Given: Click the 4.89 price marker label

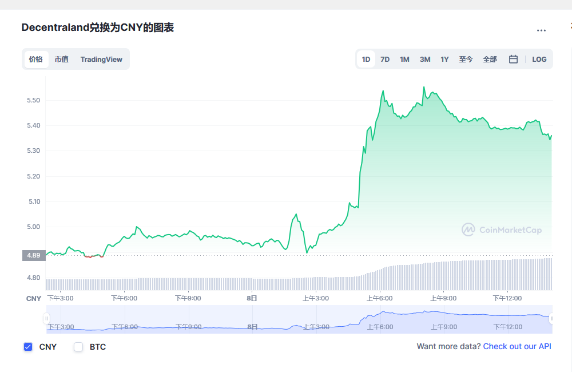Looking at the screenshot, I should [x=34, y=255].
